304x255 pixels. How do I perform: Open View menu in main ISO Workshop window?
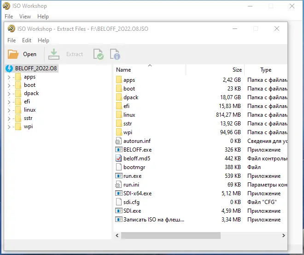[x=25, y=17]
